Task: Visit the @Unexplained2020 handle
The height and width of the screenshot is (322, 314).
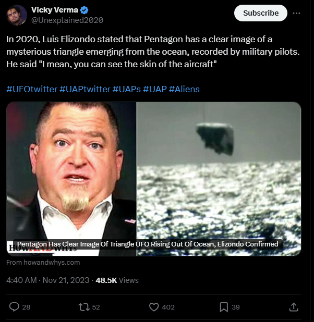Action: click(x=67, y=20)
